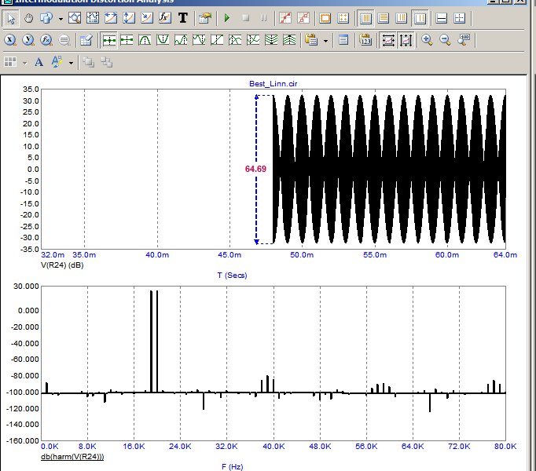Select the Point Tag mode tool
536x471 pixels.
click(x=147, y=18)
